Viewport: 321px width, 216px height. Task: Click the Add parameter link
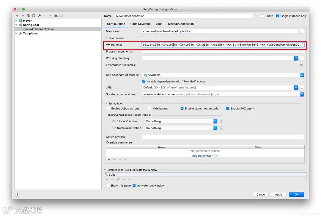[x=202, y=156]
